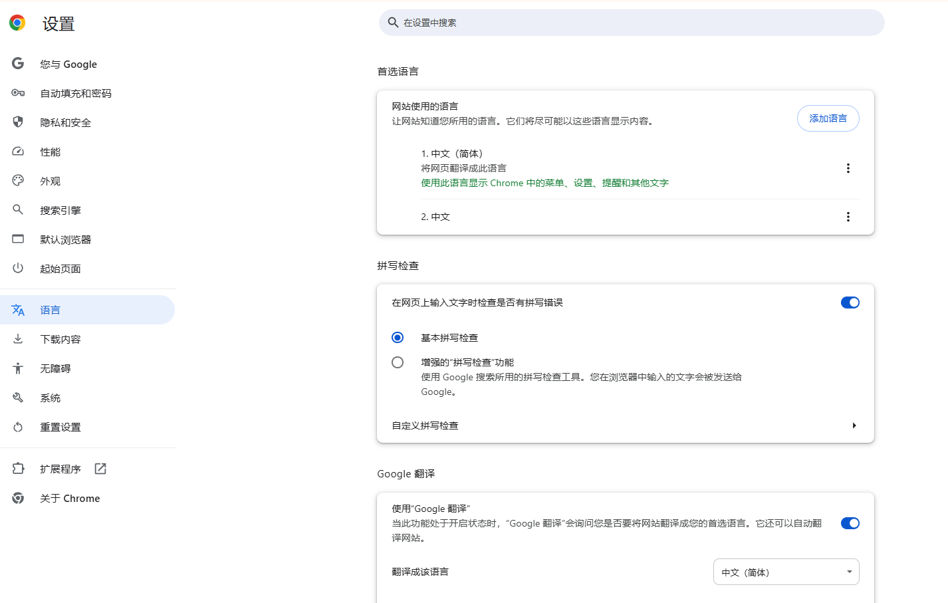
Task: Click the 设置 page title
Action: pyautogui.click(x=59, y=24)
